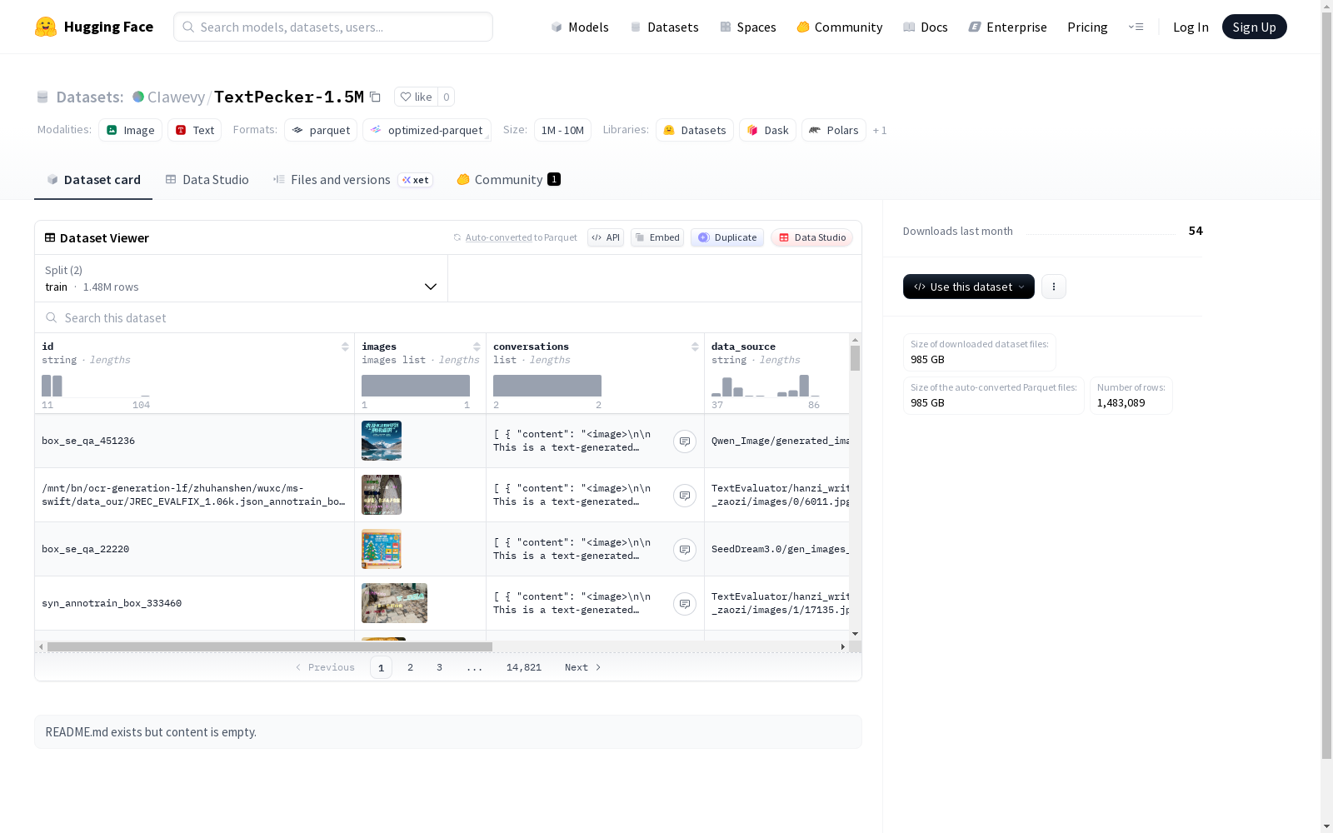Image resolution: width=1333 pixels, height=833 pixels.
Task: Select the 1M - 10M size tag
Action: pyautogui.click(x=562, y=130)
